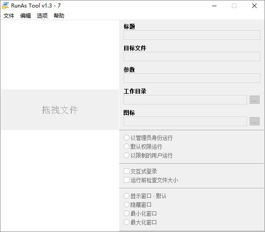Enable the 交互式登录 checkbox
Viewport: 265px width, 232px height.
pos(127,171)
